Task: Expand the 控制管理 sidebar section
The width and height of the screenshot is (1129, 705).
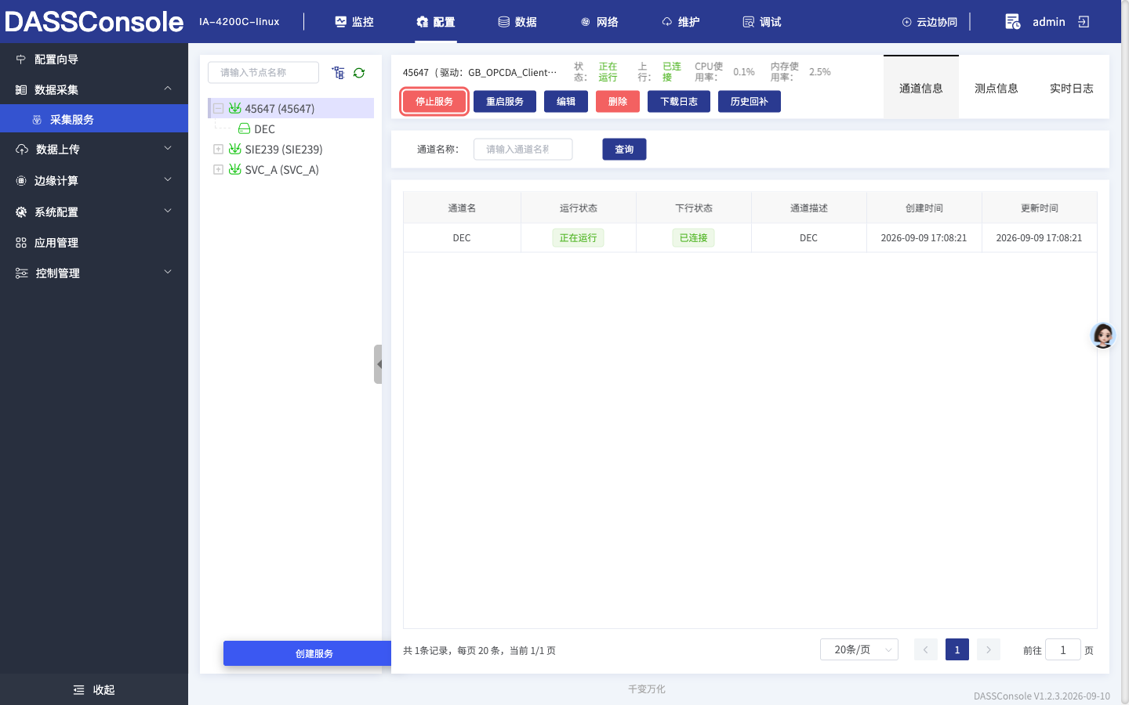Action: click(168, 273)
